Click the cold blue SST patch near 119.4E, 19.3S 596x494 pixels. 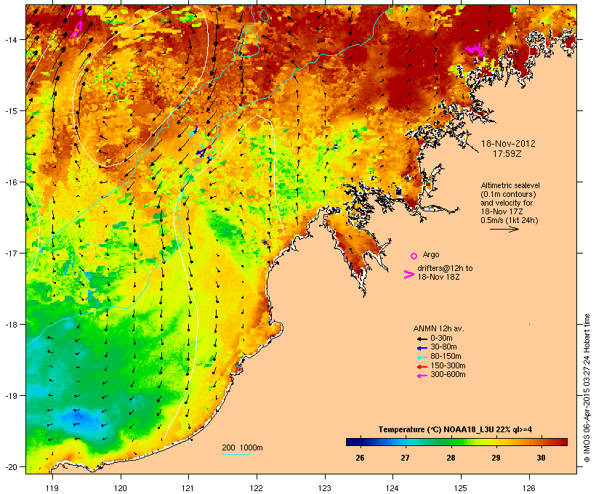click(81, 418)
